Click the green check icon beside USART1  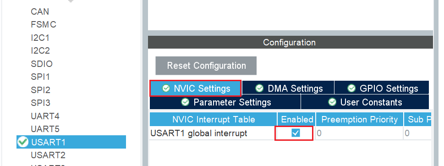coord(22,142)
